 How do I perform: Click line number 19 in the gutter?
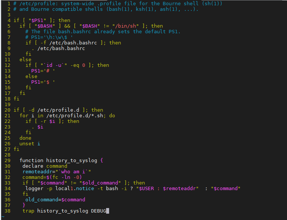pos(7,105)
